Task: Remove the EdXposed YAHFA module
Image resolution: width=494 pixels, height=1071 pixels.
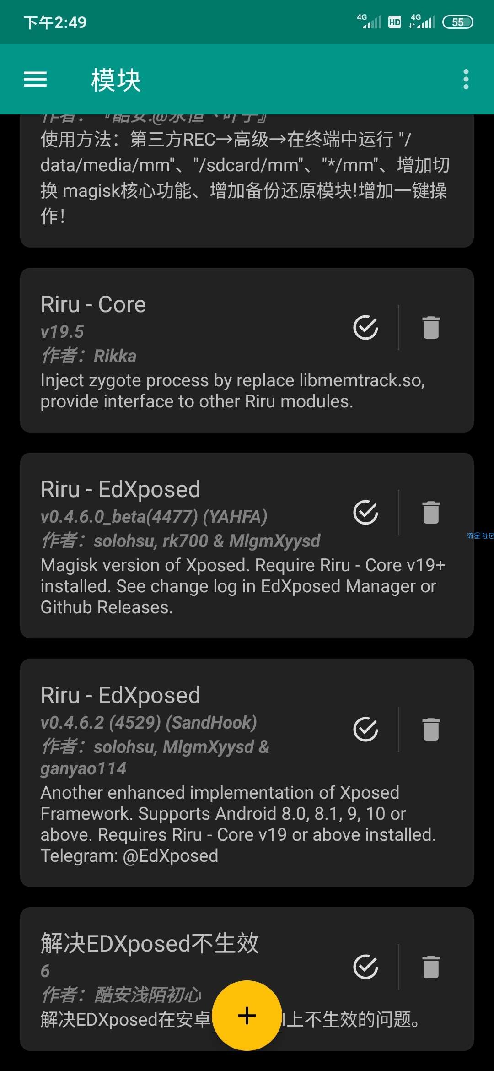Action: point(431,512)
